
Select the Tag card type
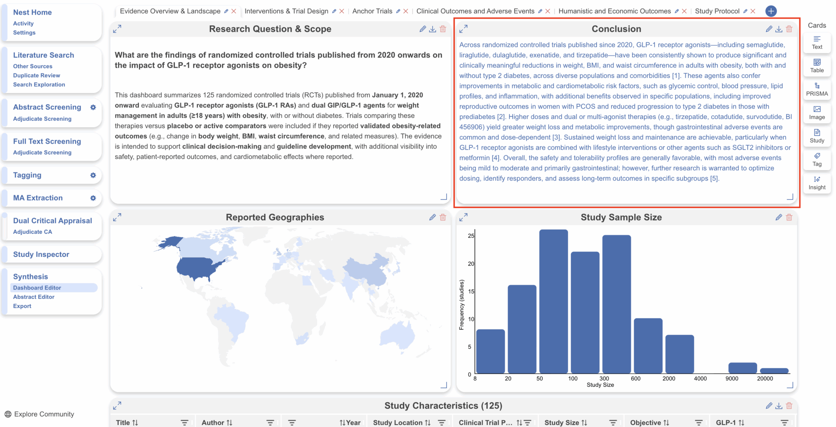[817, 159]
